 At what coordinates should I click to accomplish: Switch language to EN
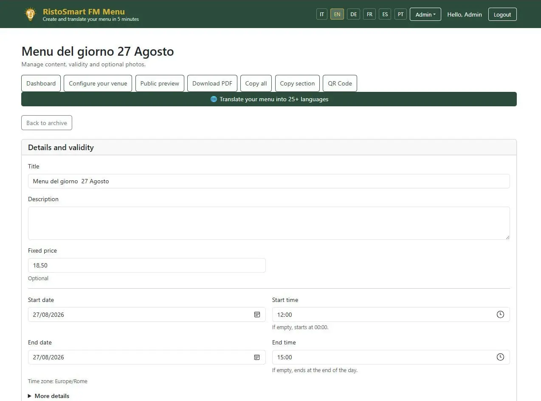click(x=337, y=14)
